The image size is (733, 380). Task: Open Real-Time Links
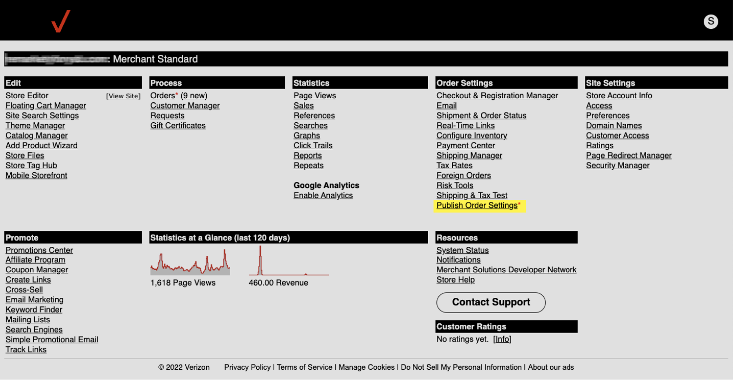(x=466, y=126)
